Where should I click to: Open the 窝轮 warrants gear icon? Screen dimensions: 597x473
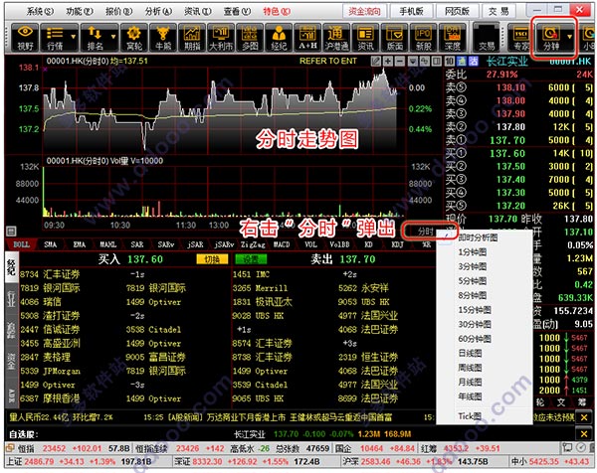coord(134,37)
